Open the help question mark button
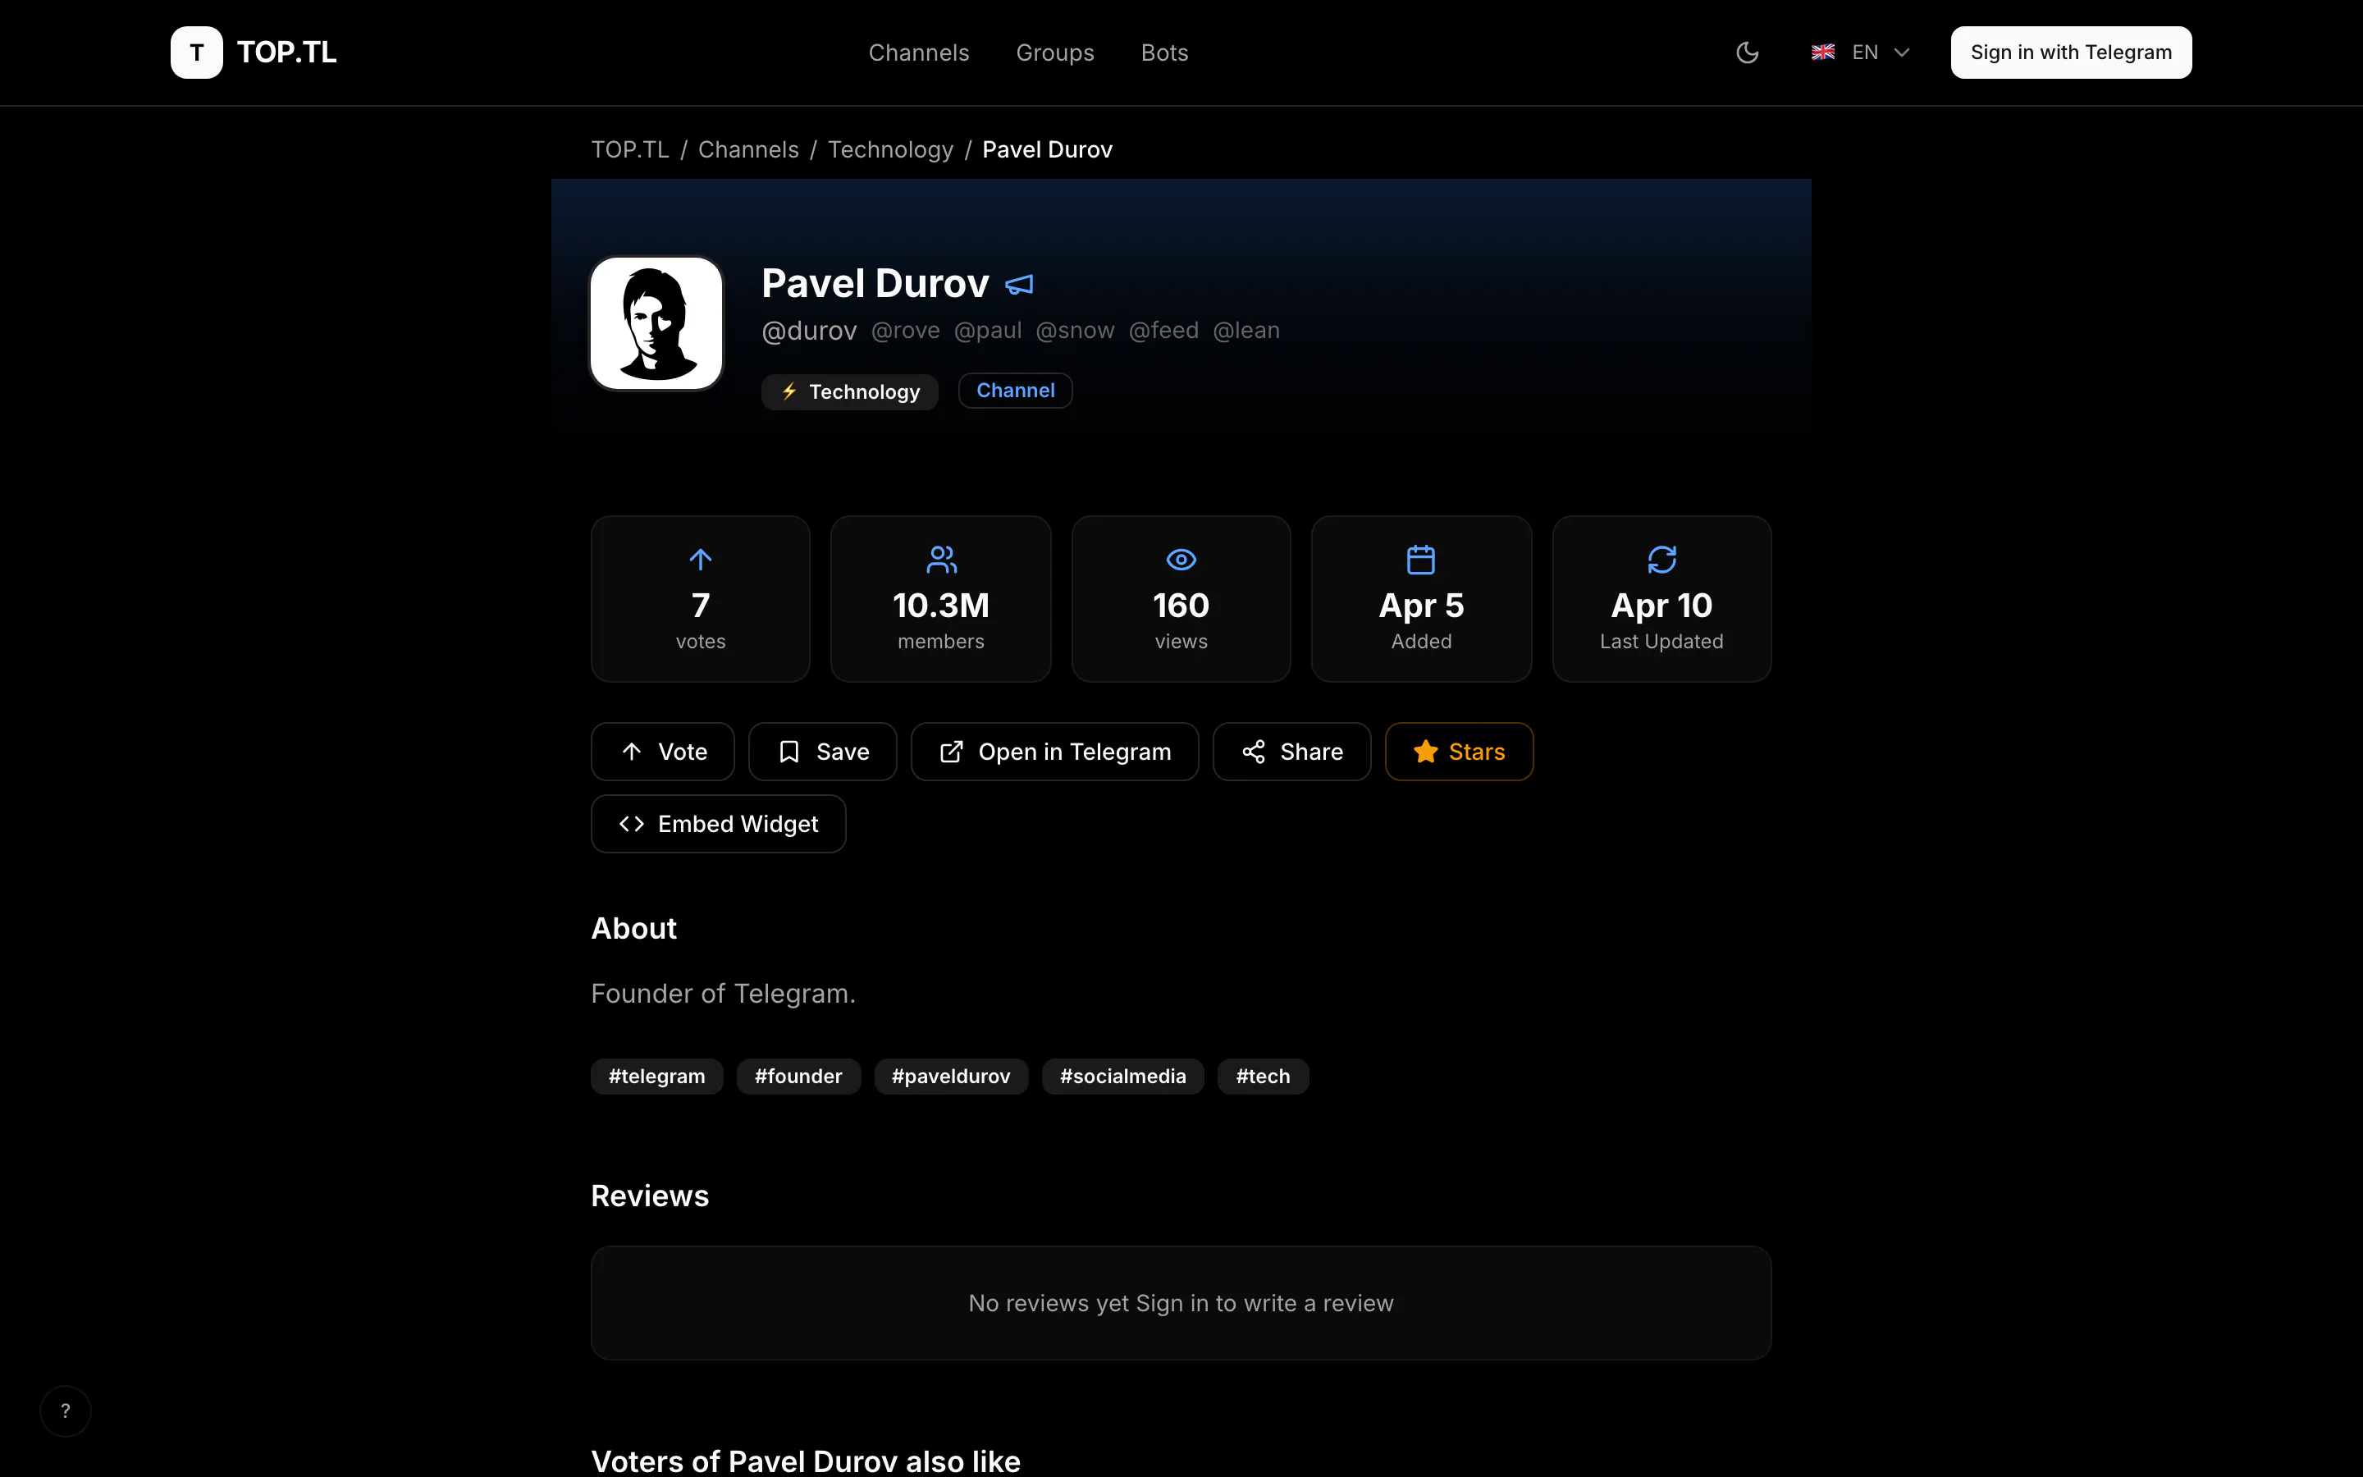The width and height of the screenshot is (2363, 1477). (x=66, y=1411)
